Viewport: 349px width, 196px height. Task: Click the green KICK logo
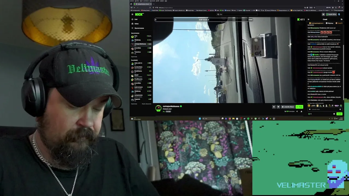(x=139, y=14)
